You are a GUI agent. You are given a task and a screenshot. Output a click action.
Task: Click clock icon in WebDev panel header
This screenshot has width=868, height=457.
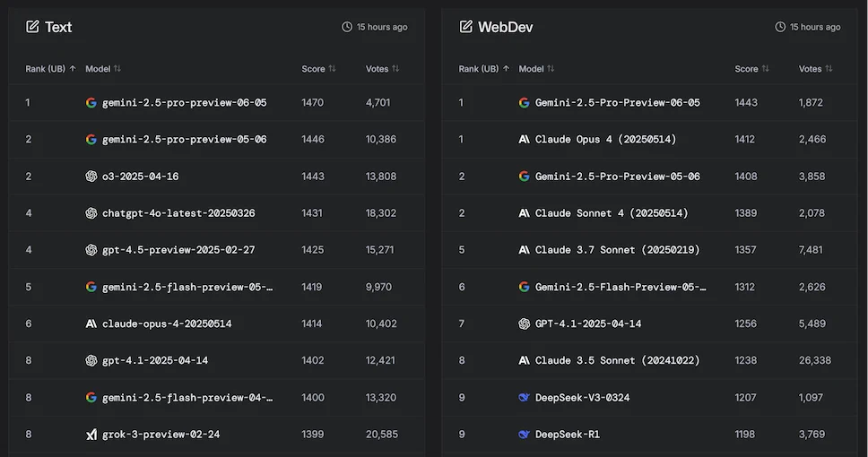780,27
